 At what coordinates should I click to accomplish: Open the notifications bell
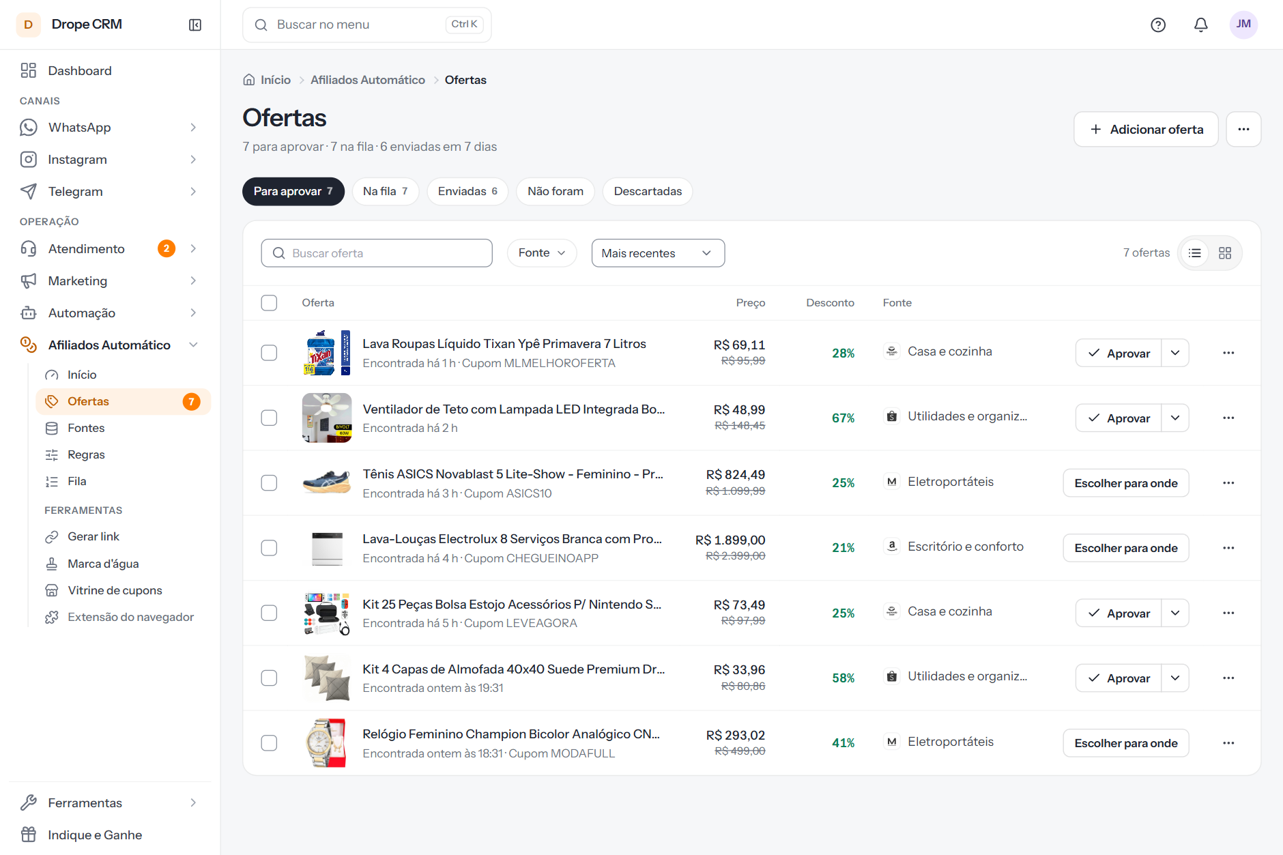pyautogui.click(x=1201, y=25)
